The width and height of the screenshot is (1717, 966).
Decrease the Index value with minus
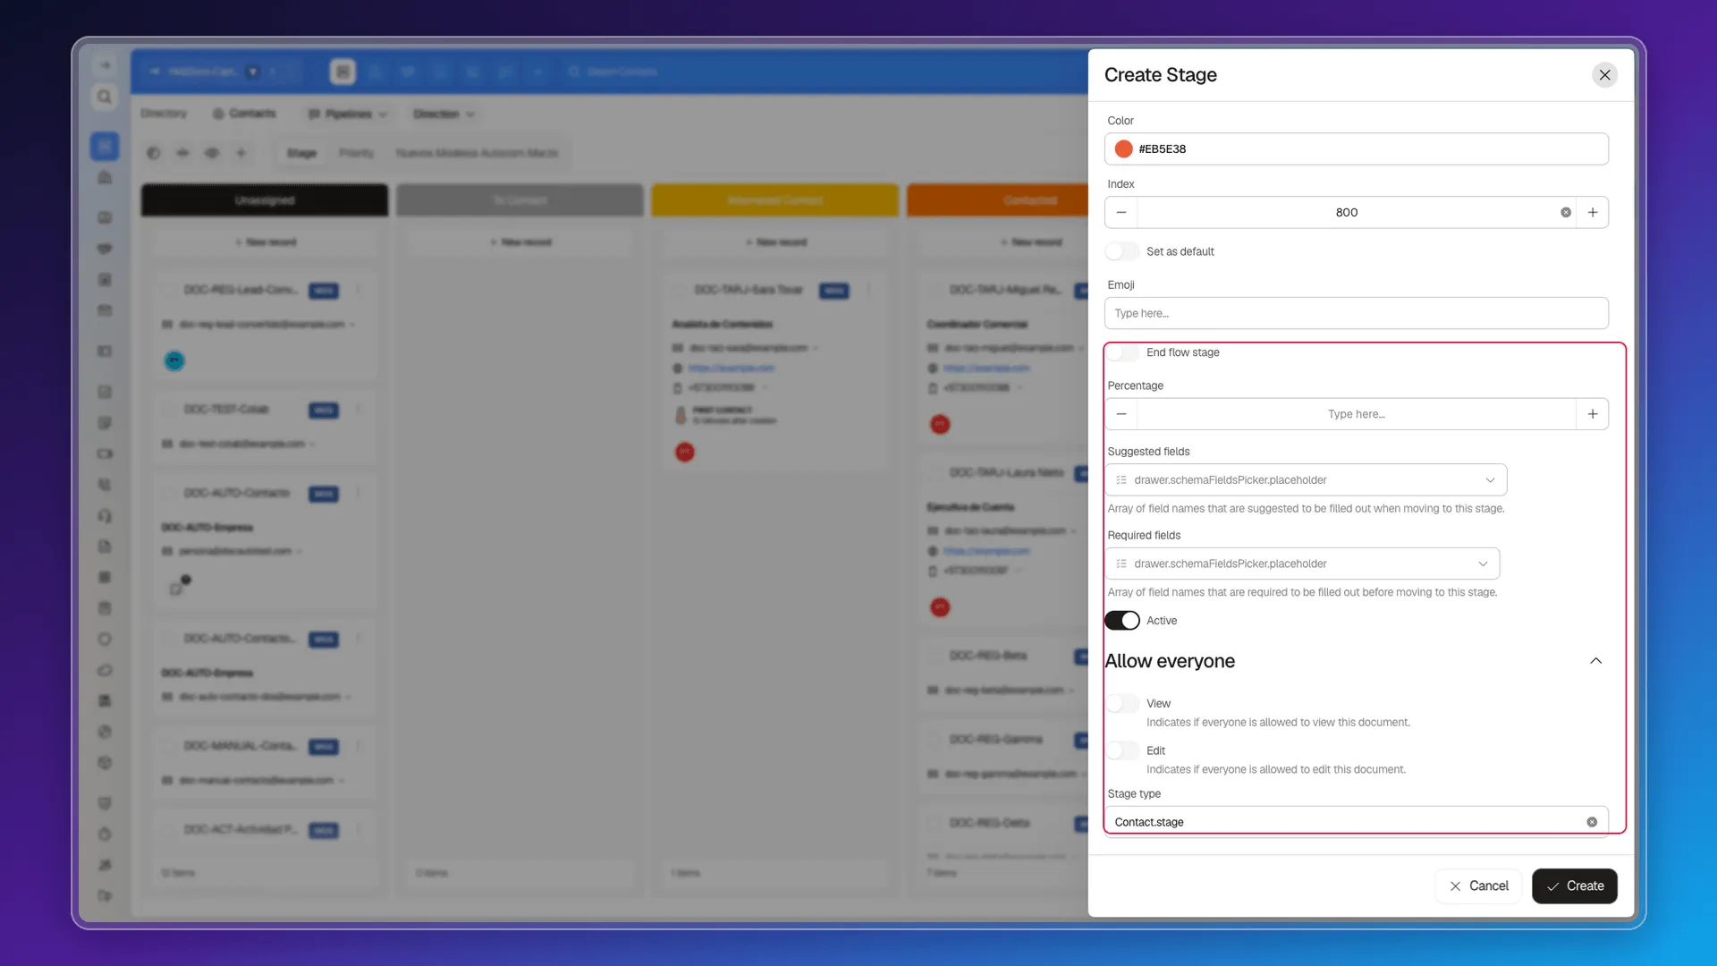tap(1121, 213)
